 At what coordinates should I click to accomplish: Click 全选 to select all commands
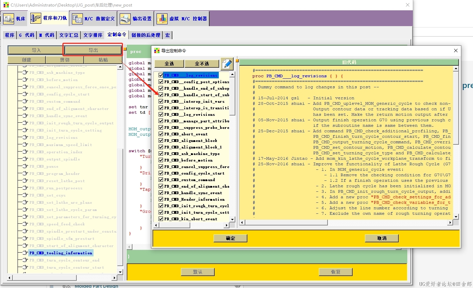pyautogui.click(x=169, y=64)
